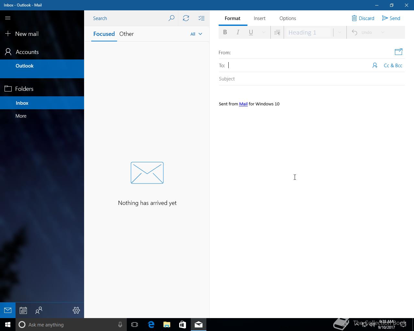414x331 pixels.
Task: Click the Search mail field
Action: [x=128, y=18]
